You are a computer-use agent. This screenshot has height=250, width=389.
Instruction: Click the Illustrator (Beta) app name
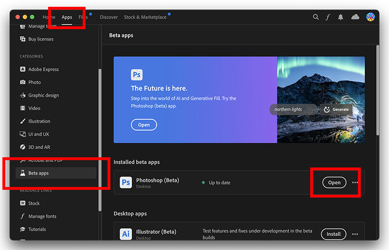pyautogui.click(x=156, y=232)
